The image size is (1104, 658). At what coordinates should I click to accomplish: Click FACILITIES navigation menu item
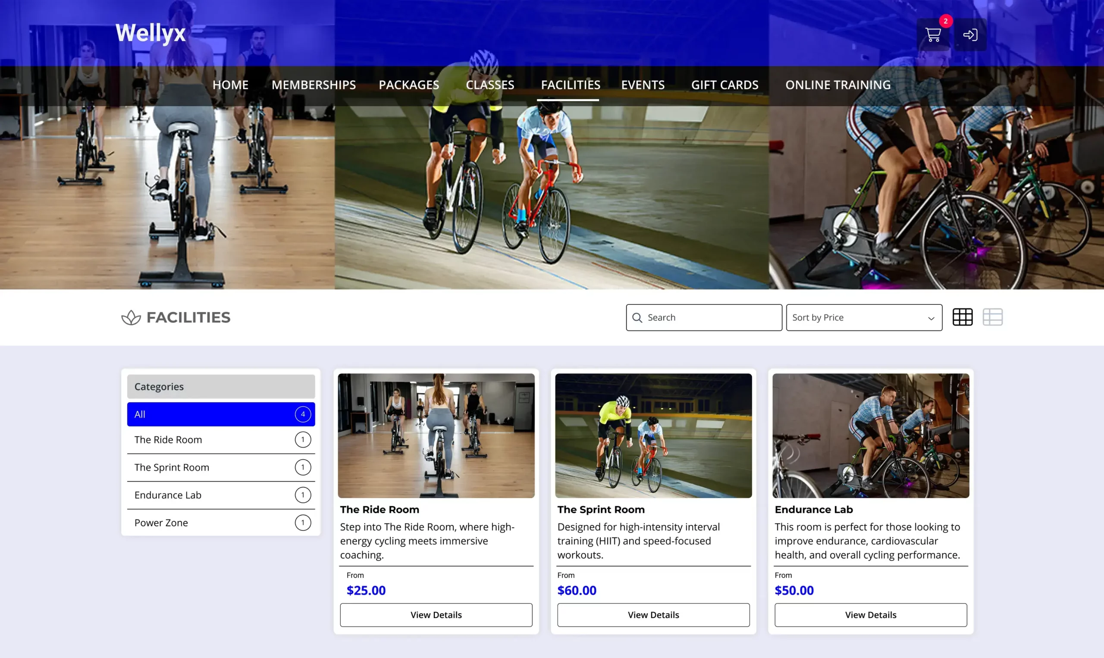click(x=571, y=85)
